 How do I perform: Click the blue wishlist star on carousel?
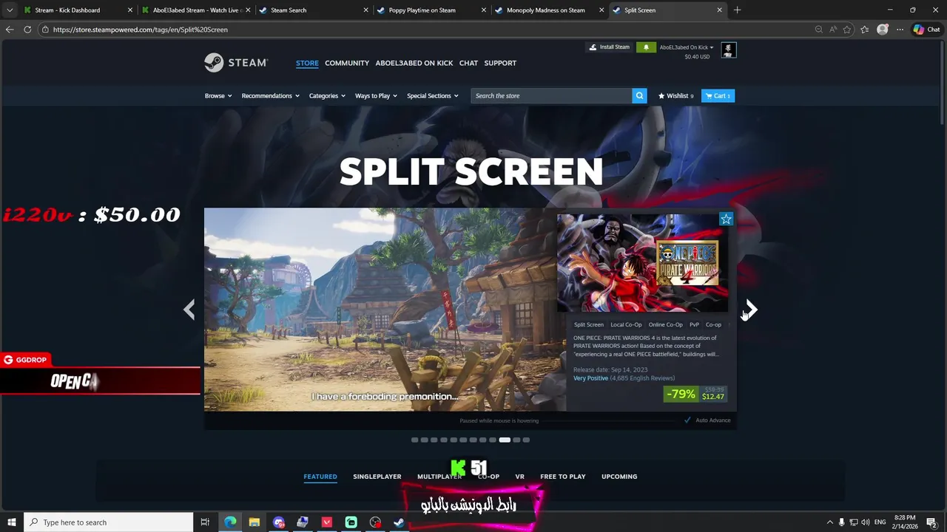[x=726, y=219]
